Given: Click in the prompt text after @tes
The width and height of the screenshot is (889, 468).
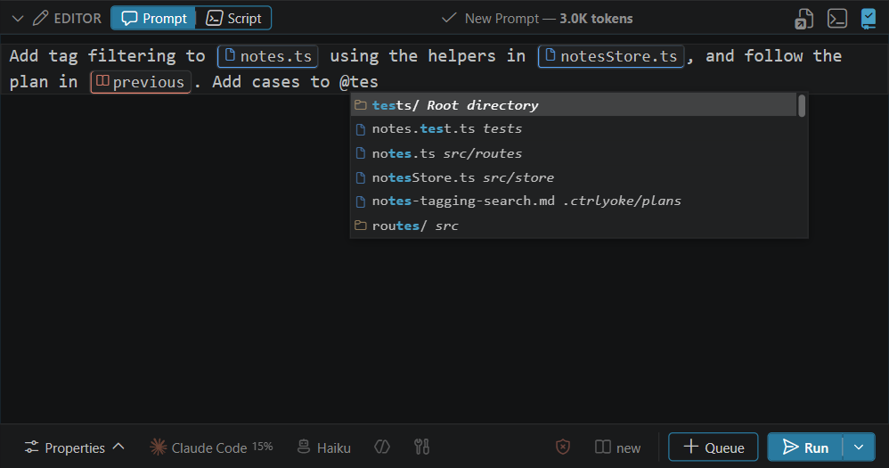Looking at the screenshot, I should point(379,82).
